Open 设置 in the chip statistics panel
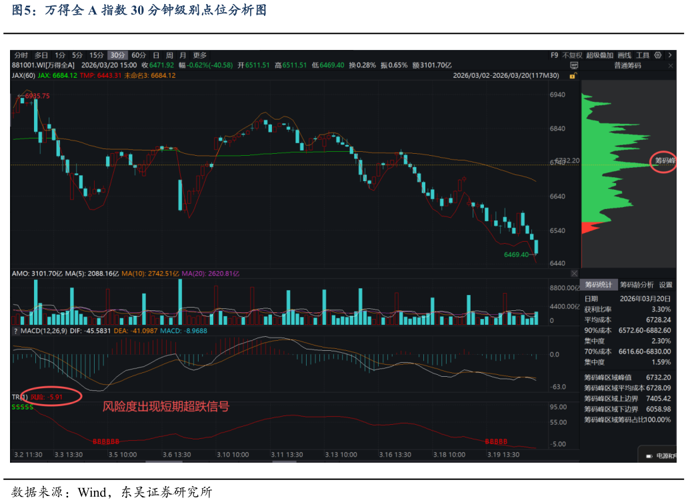Viewport: 688px width, 502px height. 667,284
